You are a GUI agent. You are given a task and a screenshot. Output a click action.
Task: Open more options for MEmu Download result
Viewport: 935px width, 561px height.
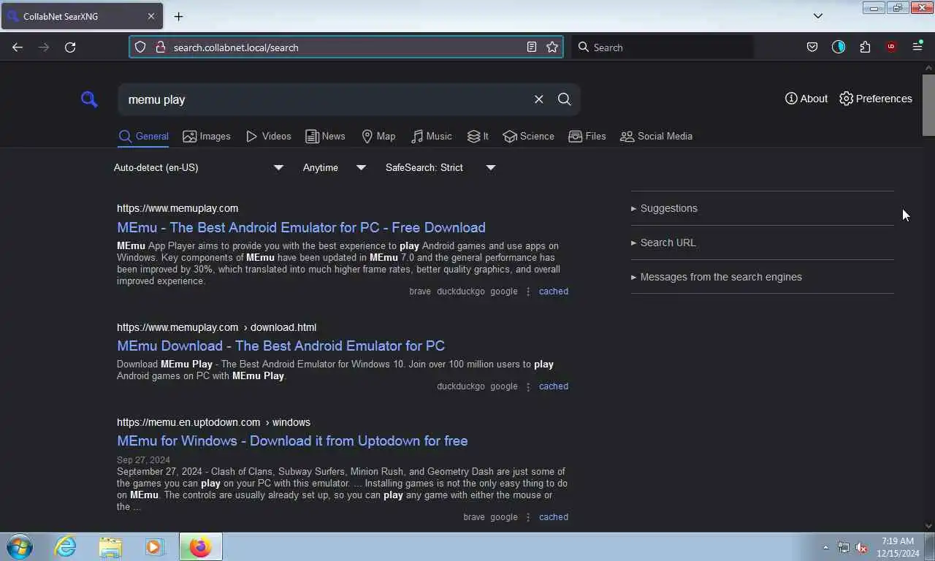[528, 386]
